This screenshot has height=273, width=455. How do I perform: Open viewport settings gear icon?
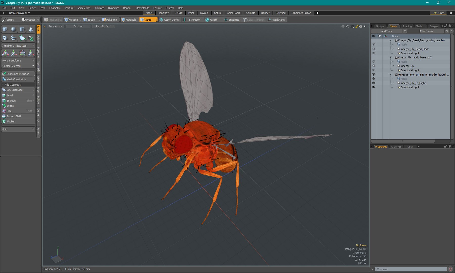coord(361,26)
